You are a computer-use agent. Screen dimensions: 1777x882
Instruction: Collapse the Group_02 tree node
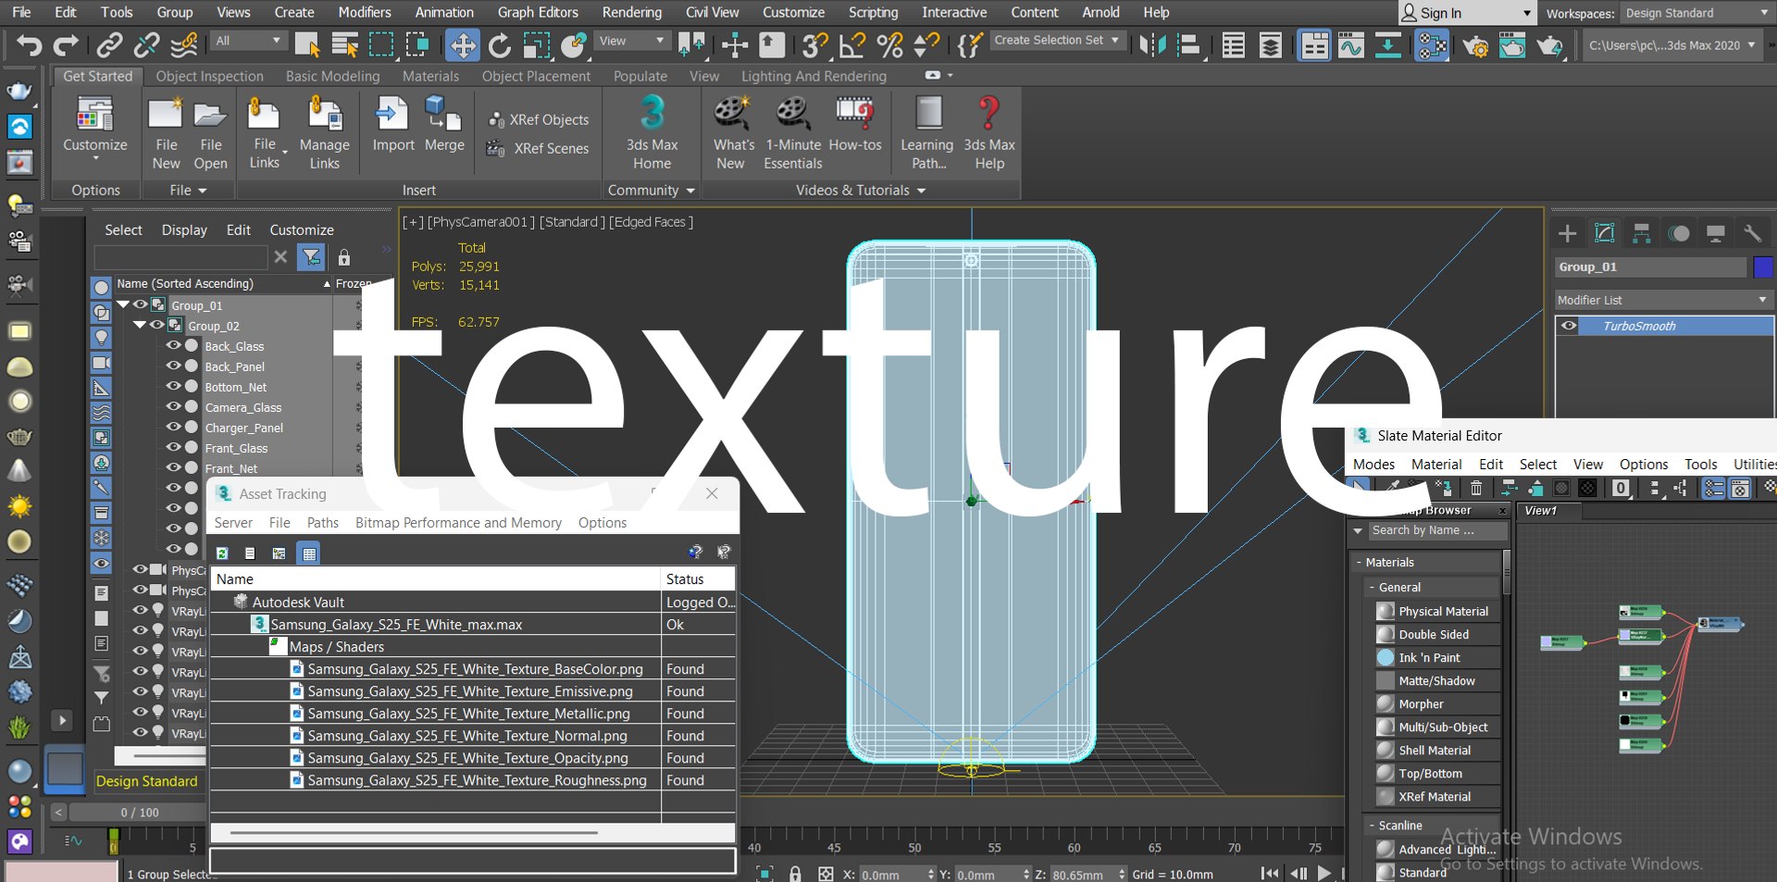point(139,325)
